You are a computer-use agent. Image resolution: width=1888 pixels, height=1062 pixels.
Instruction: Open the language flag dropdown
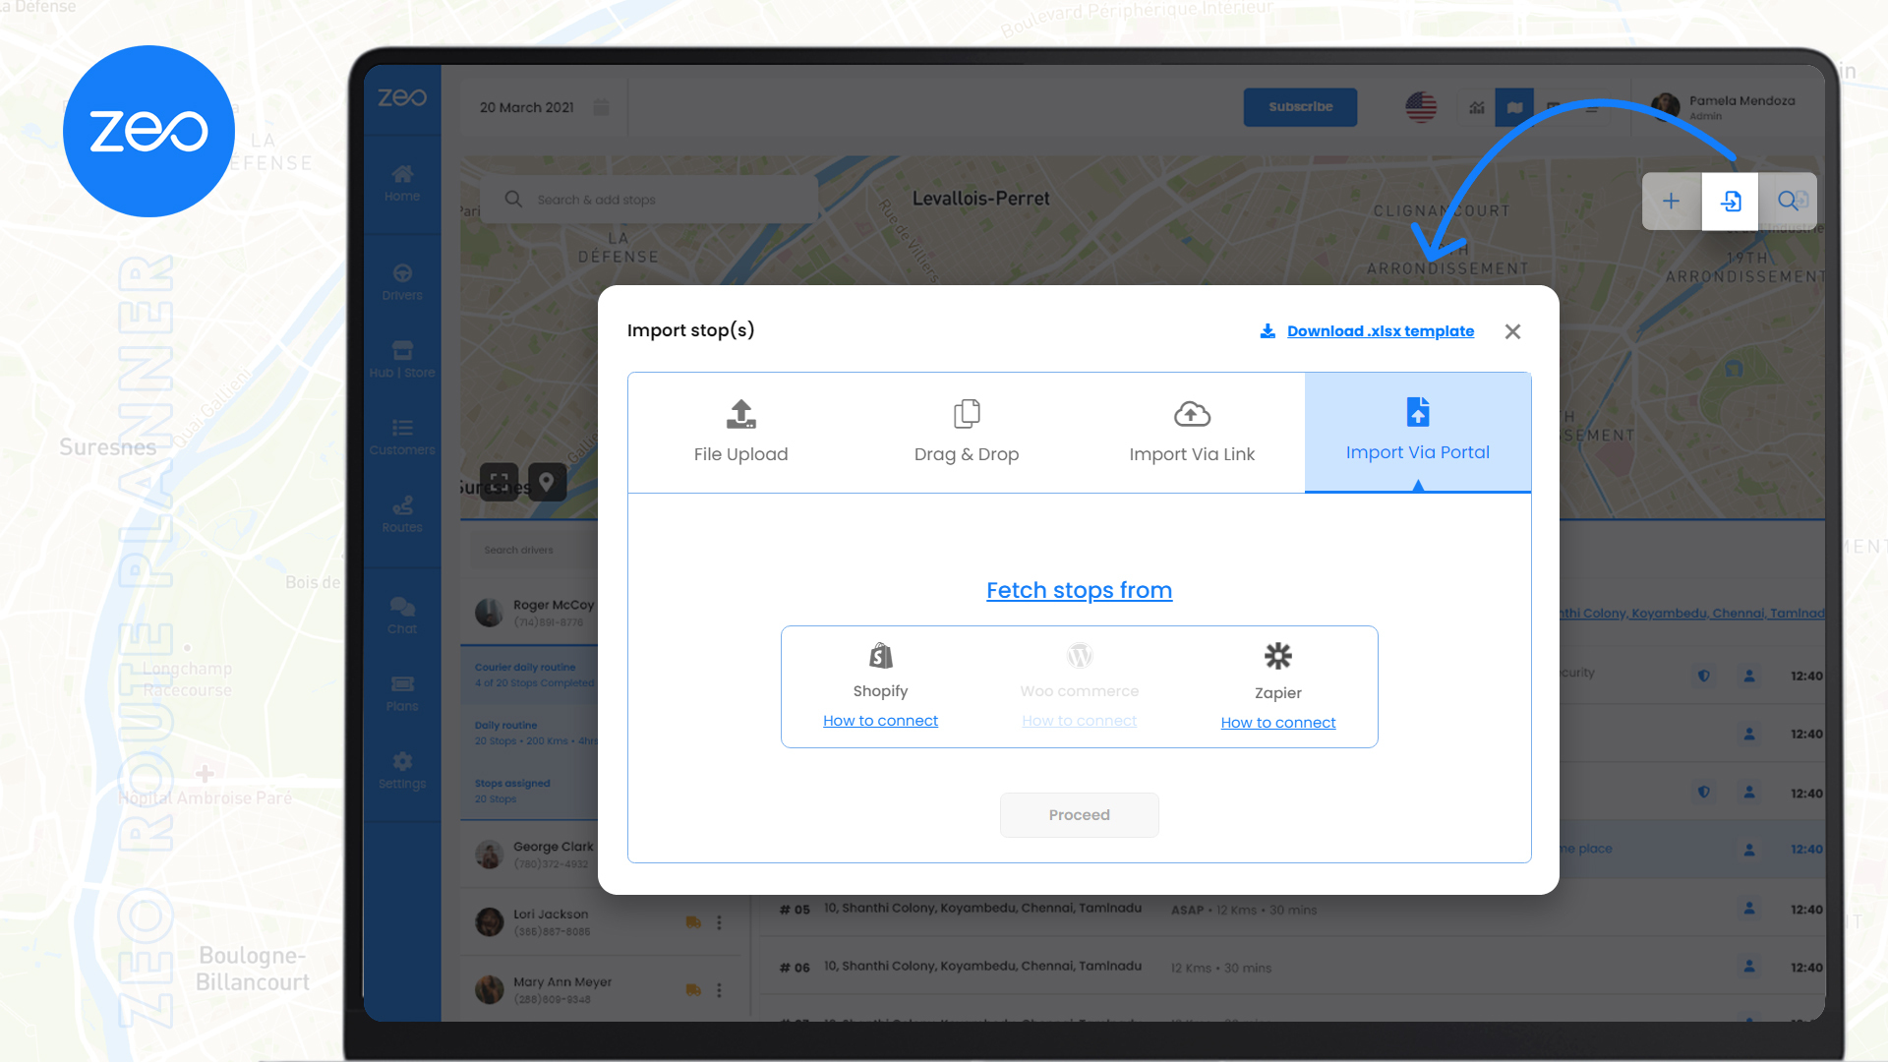pos(1422,107)
